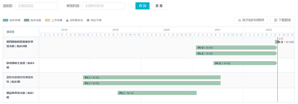The image size is (298, 104).
Task: Click the 2020 year header
Action: tap(166, 30)
